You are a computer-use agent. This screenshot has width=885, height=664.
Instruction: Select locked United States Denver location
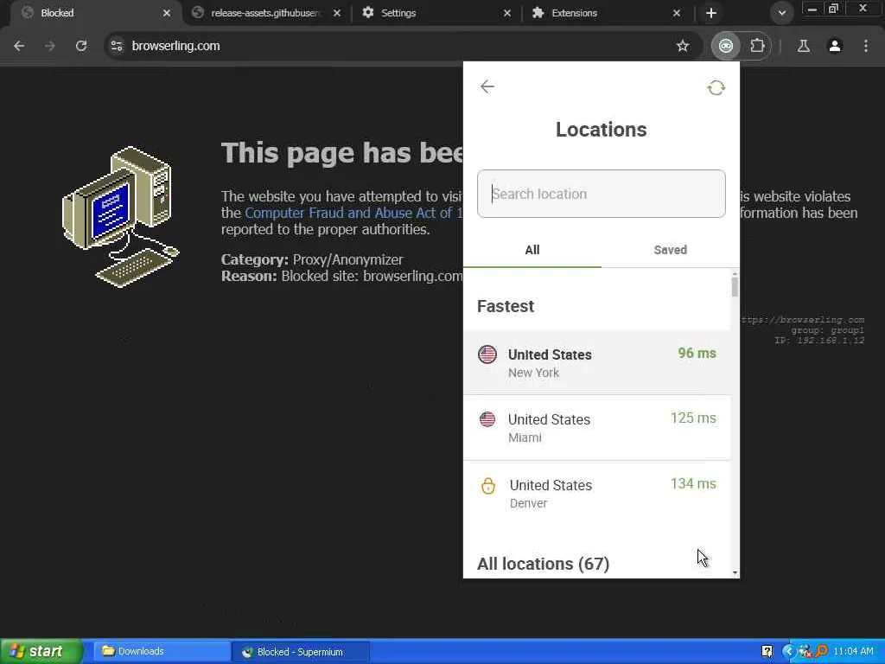pyautogui.click(x=596, y=493)
